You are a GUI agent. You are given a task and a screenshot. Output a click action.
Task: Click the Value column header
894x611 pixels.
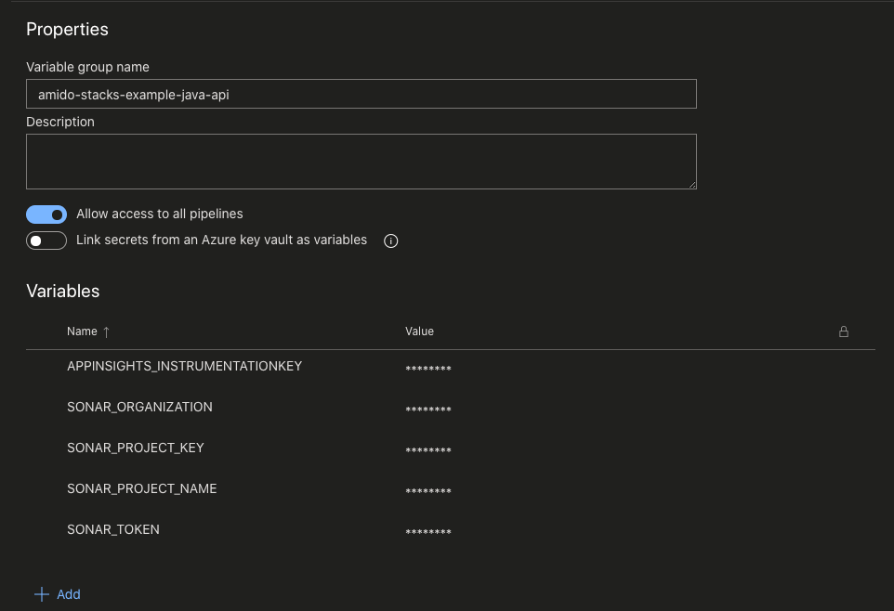click(x=419, y=331)
